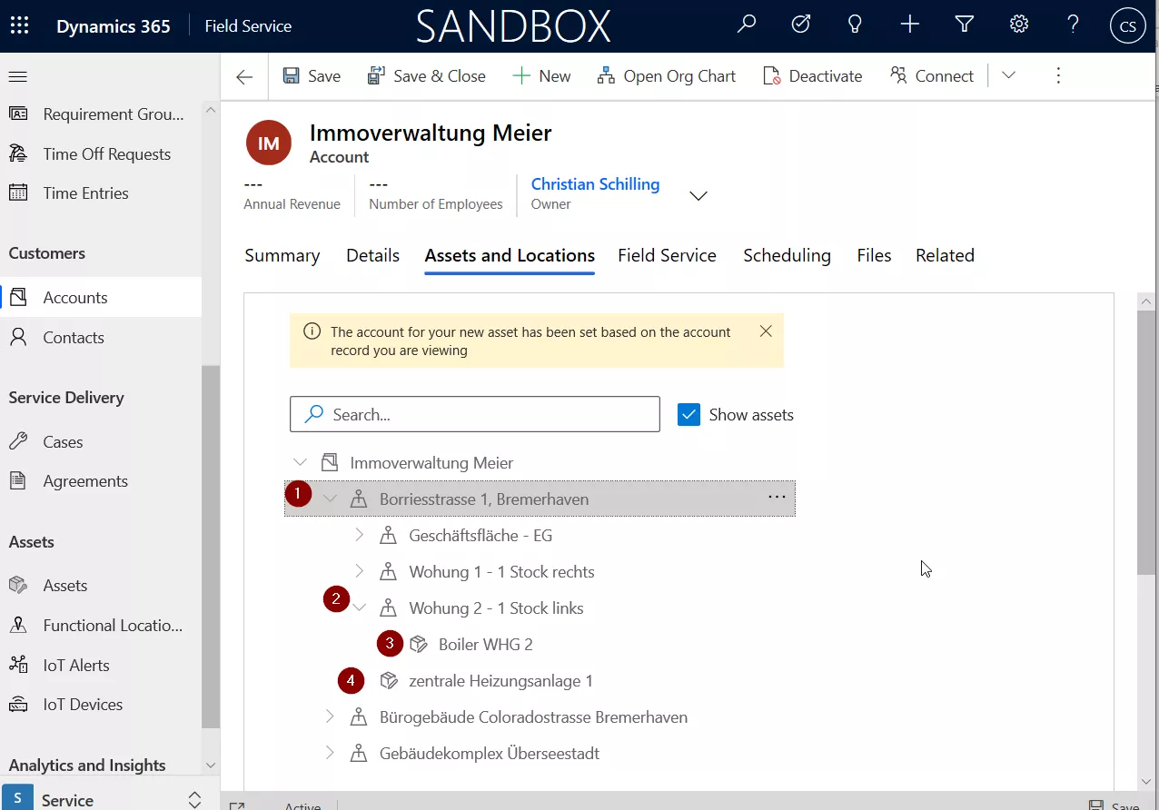Screen dimensions: 1159x810
Task: Open the Scheduling tab
Action: pos(787,255)
